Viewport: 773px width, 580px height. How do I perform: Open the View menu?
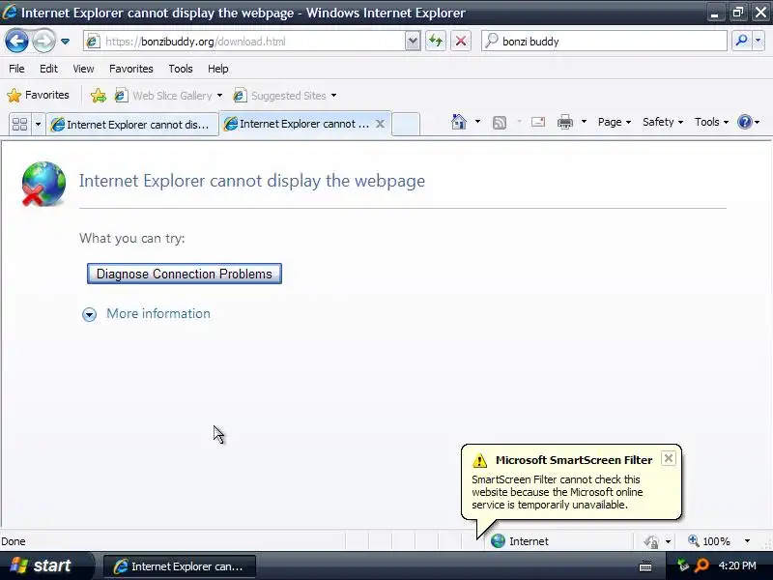[x=83, y=69]
